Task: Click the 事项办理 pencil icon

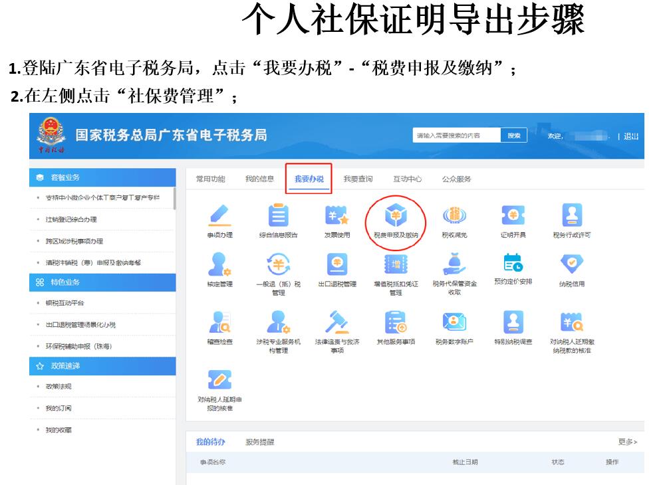Action: [x=219, y=217]
